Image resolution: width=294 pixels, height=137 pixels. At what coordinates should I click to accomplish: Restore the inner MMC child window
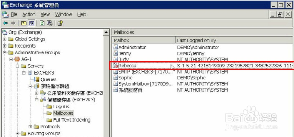(x=280, y=14)
